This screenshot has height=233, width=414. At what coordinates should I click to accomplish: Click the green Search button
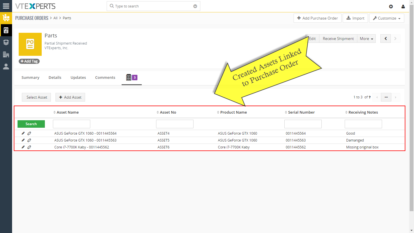31,124
